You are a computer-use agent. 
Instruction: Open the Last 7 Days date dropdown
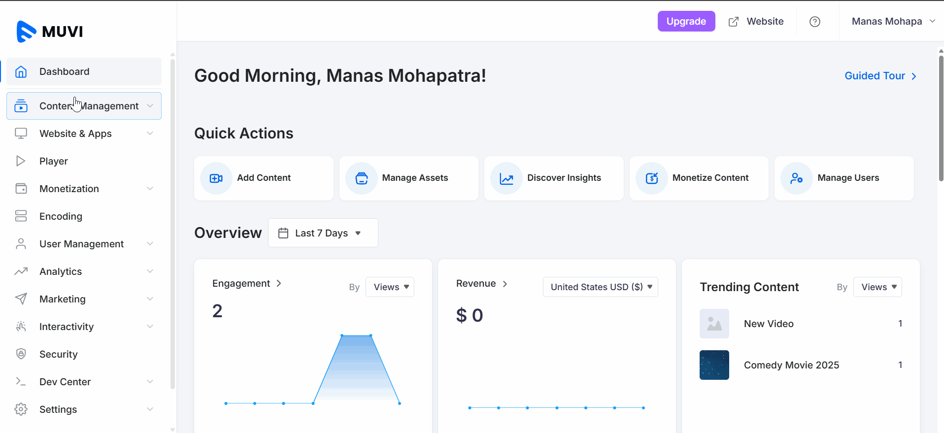[x=323, y=233]
